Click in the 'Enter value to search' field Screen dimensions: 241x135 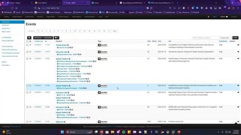pos(206,38)
